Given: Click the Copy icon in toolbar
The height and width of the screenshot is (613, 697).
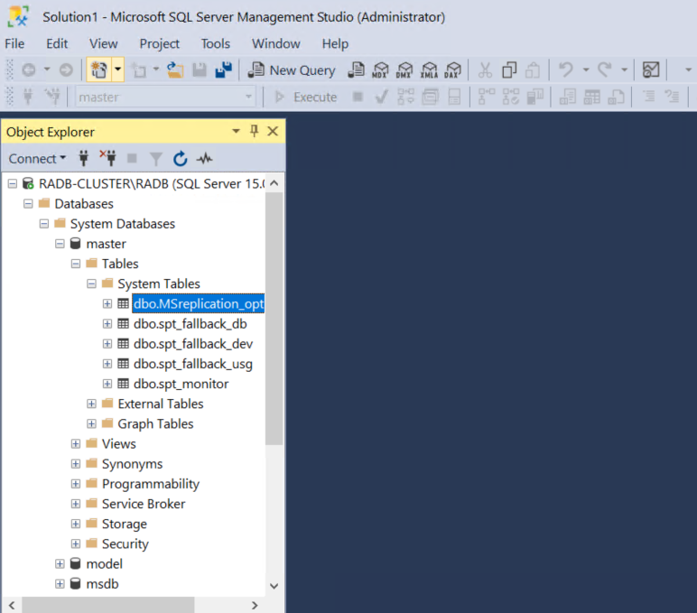Looking at the screenshot, I should pyautogui.click(x=509, y=70).
